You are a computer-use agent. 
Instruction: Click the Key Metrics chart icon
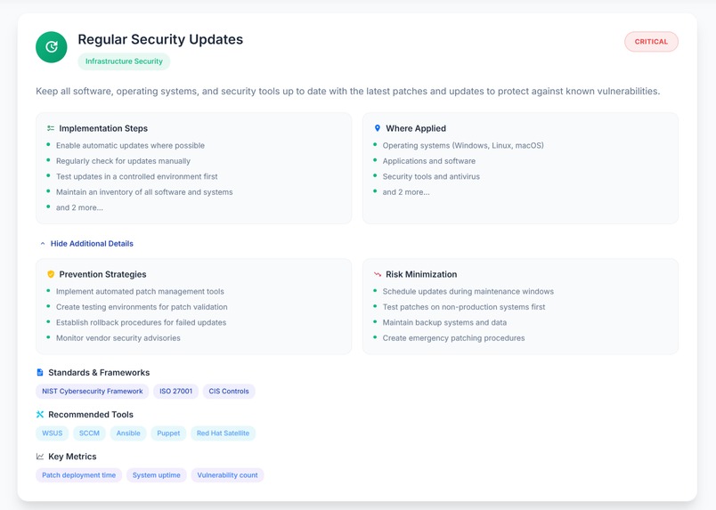40,457
